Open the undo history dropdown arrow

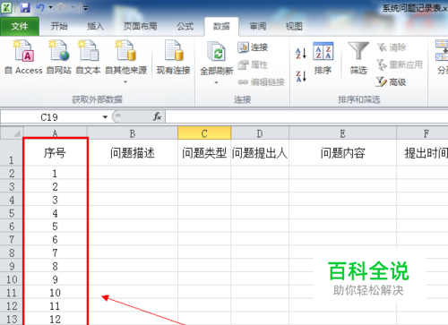(50, 7)
